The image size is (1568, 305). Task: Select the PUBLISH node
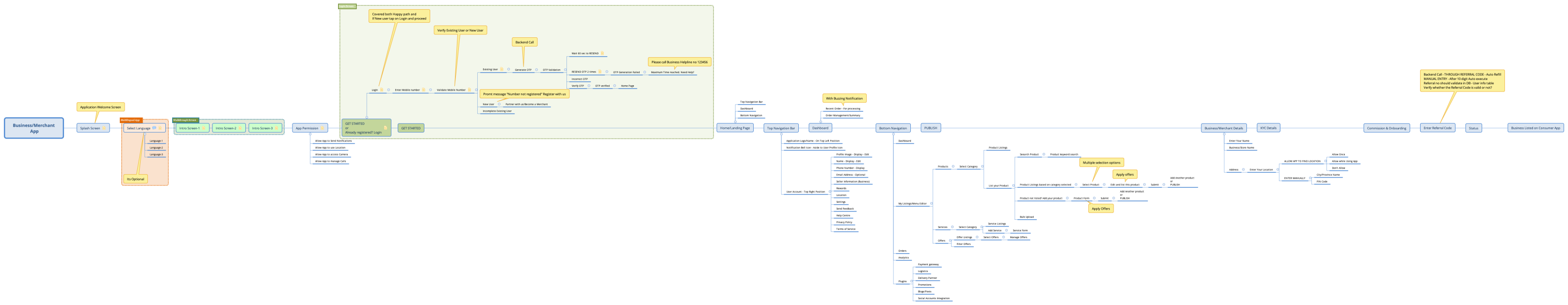(930, 128)
